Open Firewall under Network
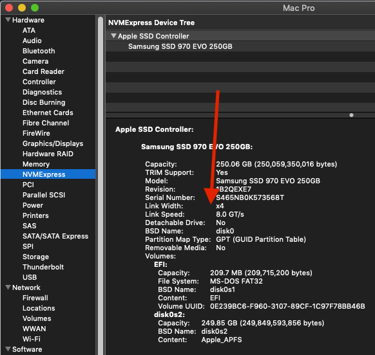Screen dimensions: 375x355 pos(35,298)
